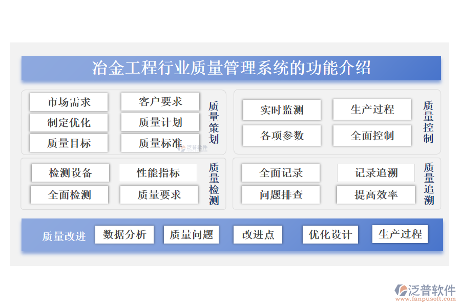461x307 pixels.
Task: Select 生产过程 in the control section
Action: tap(372, 109)
